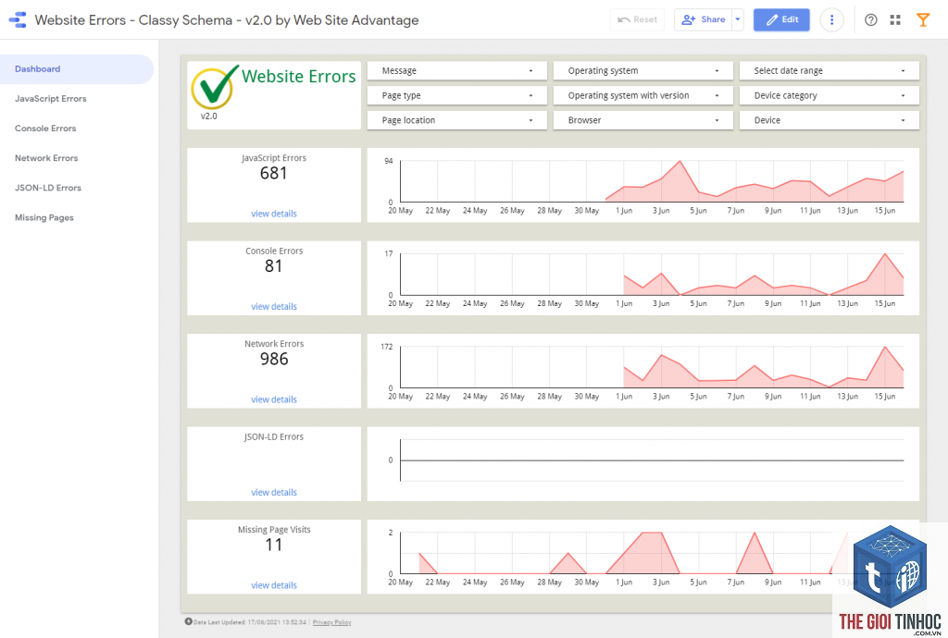This screenshot has height=638, width=948.
Task: Click the Missing Page Visits chart
Action: (643, 557)
